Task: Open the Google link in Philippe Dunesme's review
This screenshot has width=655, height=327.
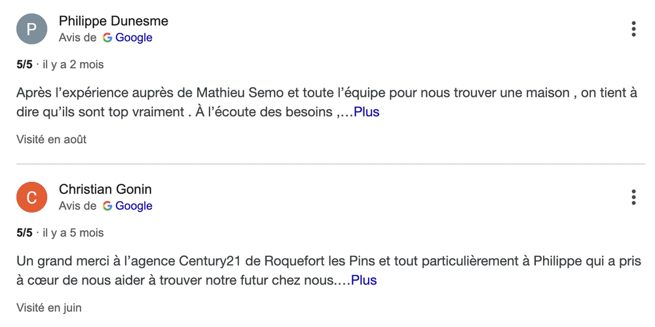Action: [x=134, y=37]
